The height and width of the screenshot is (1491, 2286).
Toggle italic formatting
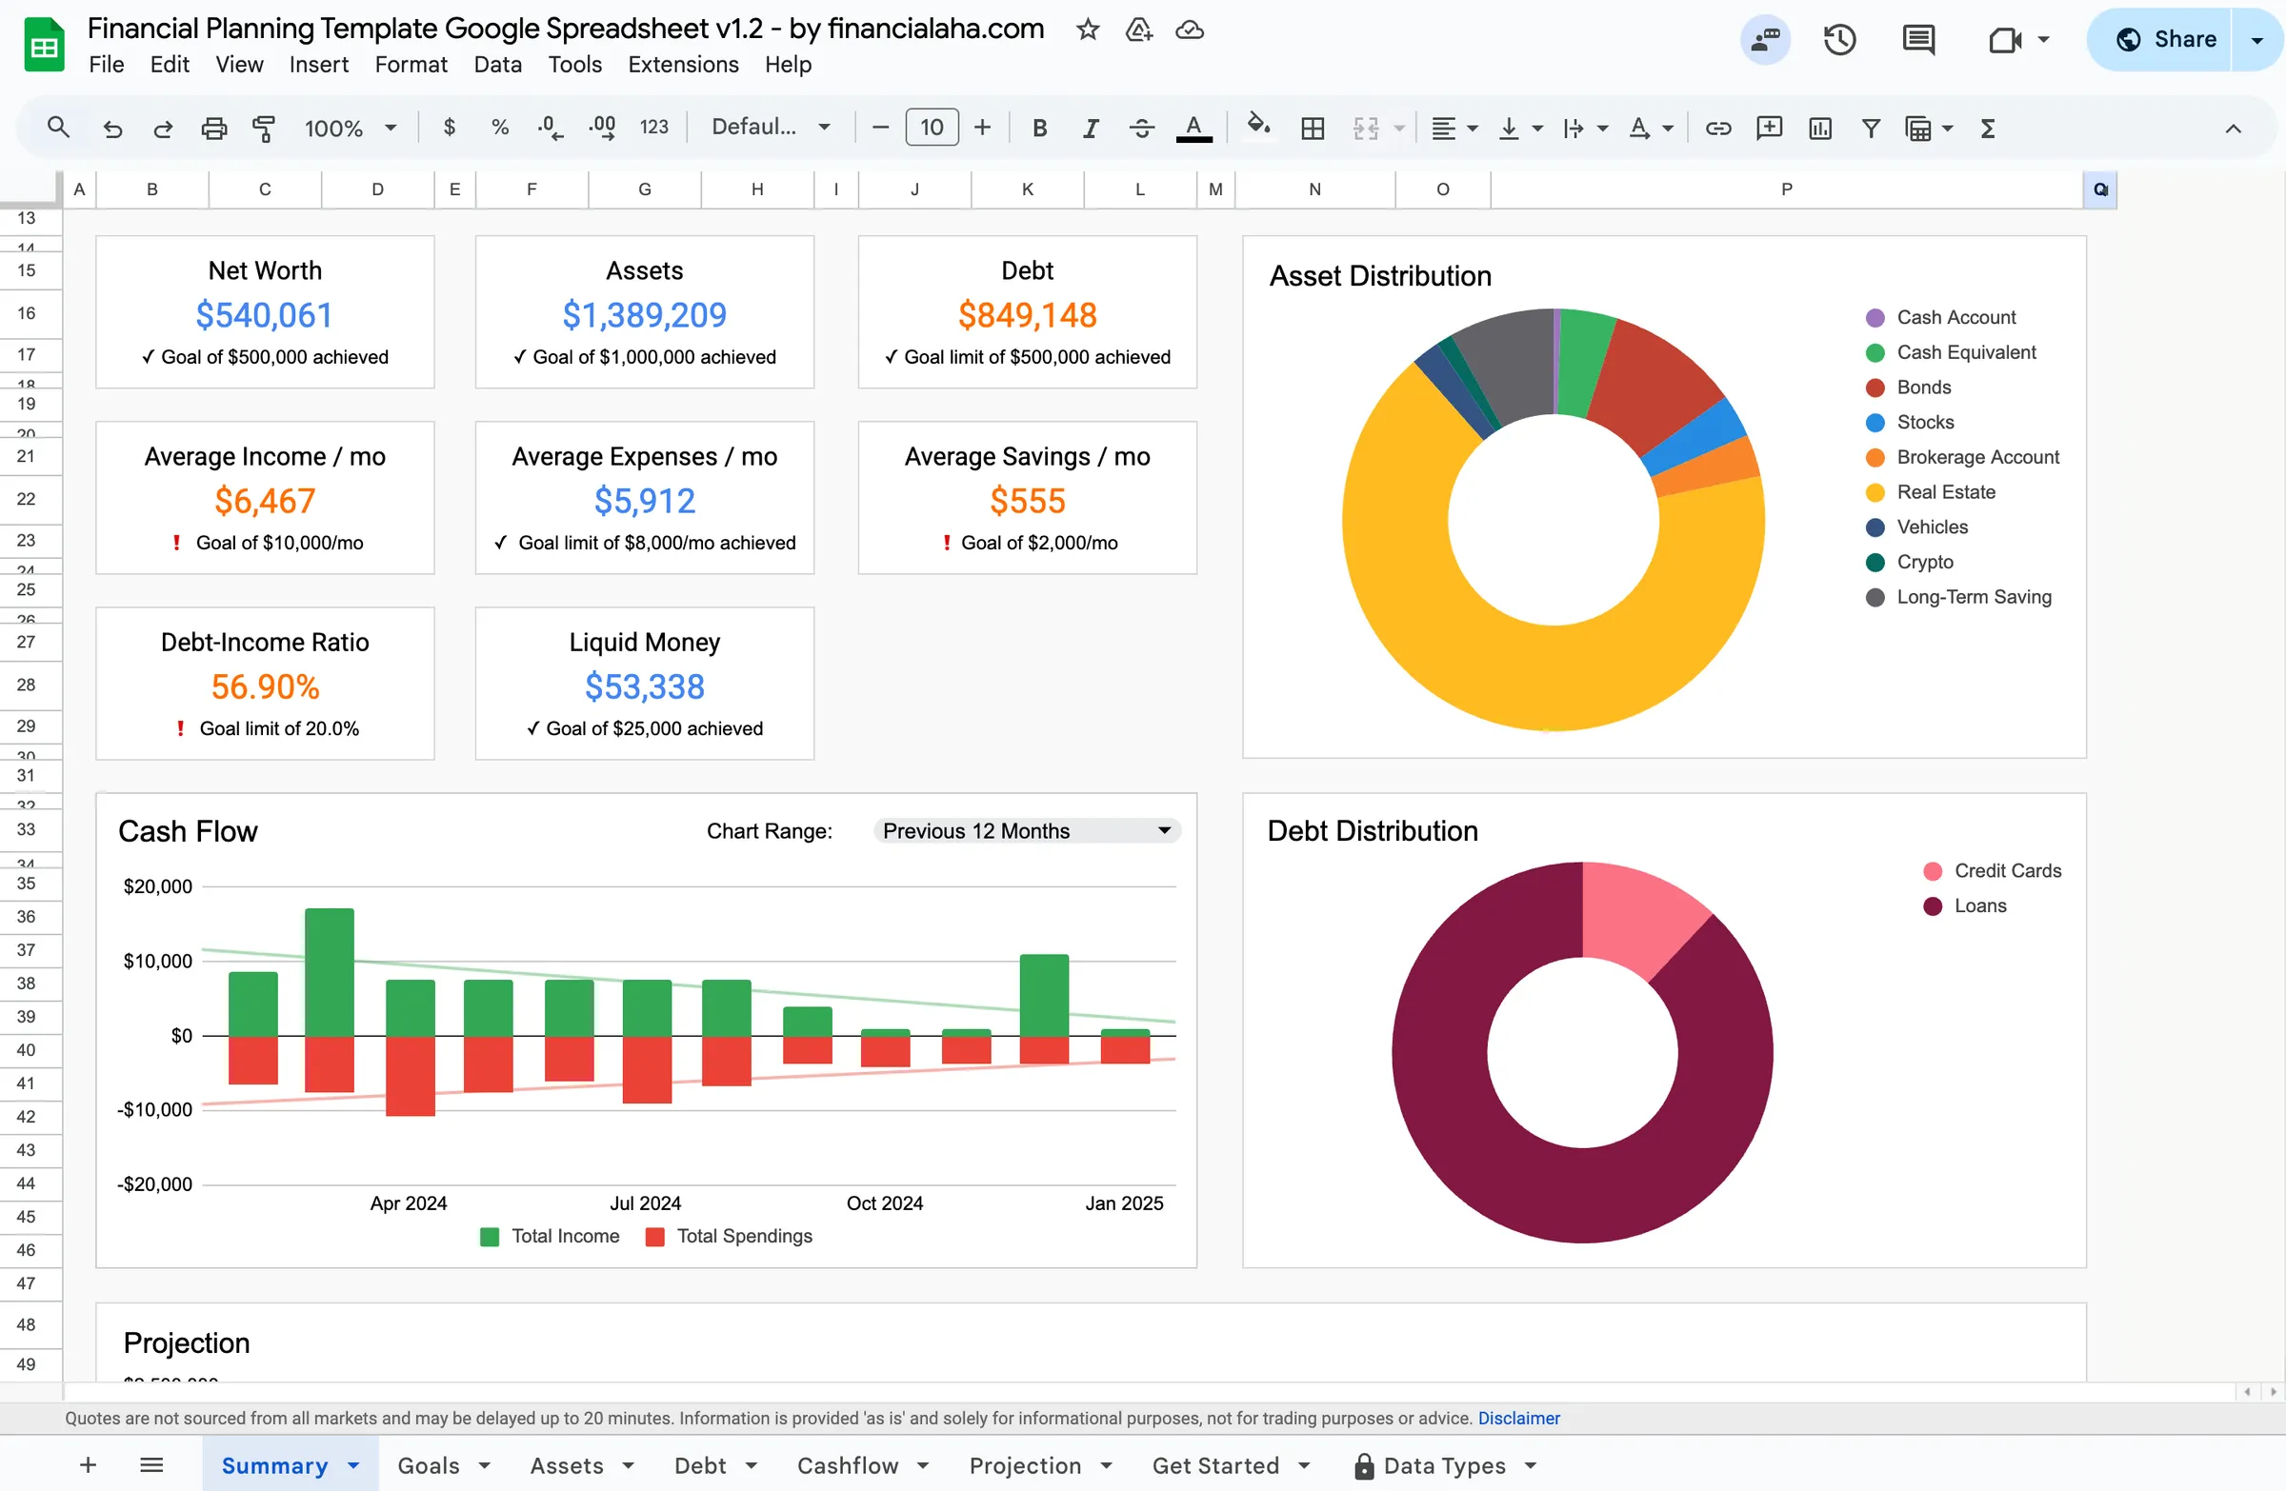[x=1091, y=127]
